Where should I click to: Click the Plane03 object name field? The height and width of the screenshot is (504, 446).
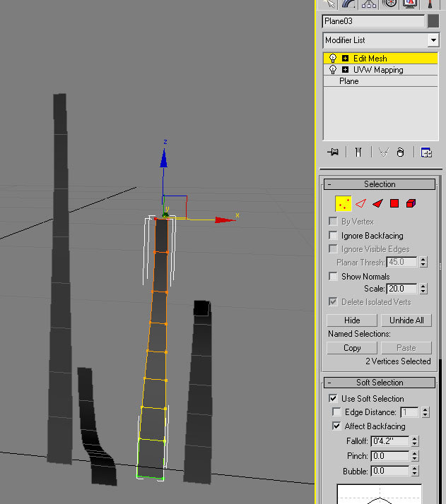373,21
